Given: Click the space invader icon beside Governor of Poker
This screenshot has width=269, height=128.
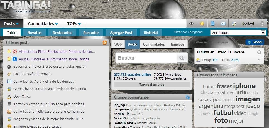Looking at the screenshot, I should (9, 67).
